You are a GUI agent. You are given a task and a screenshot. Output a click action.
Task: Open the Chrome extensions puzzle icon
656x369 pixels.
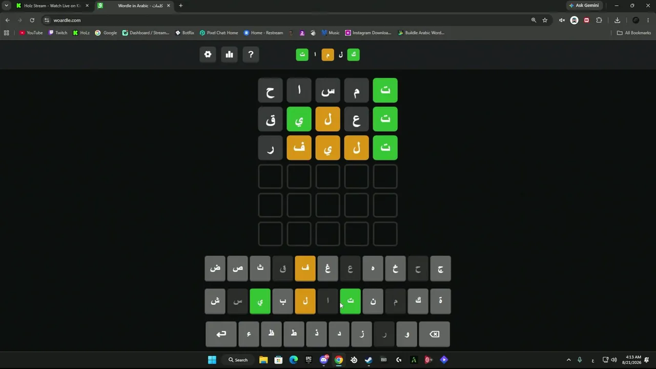click(599, 20)
